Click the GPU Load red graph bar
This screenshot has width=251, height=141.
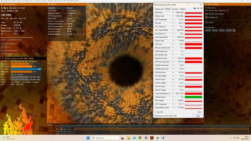click(x=193, y=44)
